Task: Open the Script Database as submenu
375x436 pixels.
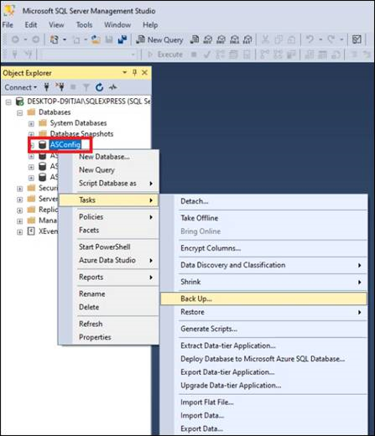Action: pos(109,183)
